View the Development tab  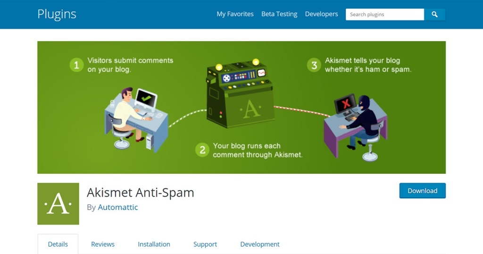tap(260, 244)
